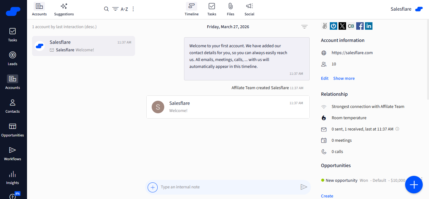Select the Accounts tab in top toolbar
Image resolution: width=429 pixels, height=199 pixels.
tap(39, 9)
